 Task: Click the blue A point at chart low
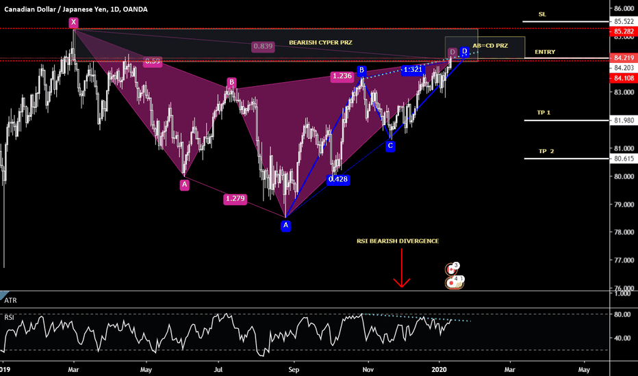pos(286,226)
